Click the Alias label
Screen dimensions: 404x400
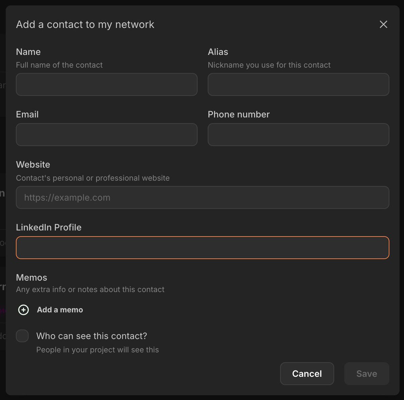pos(218,52)
